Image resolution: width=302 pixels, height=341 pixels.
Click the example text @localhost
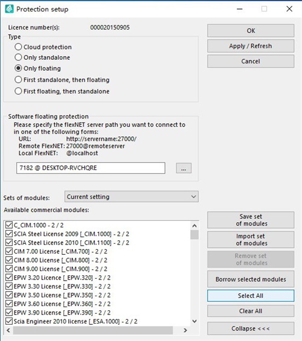(82, 153)
